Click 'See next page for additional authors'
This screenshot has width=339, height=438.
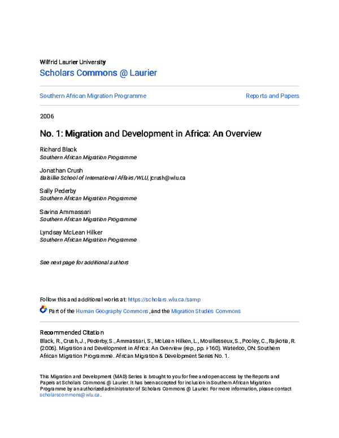point(84,262)
